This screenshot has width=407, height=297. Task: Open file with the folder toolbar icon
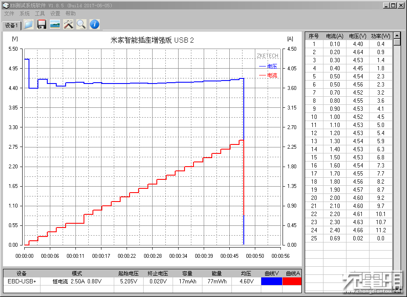tap(29, 24)
